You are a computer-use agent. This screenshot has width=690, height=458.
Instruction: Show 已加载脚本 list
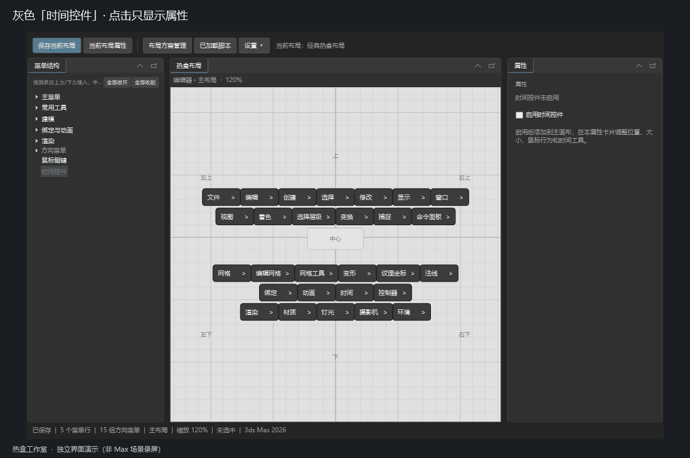click(x=215, y=45)
